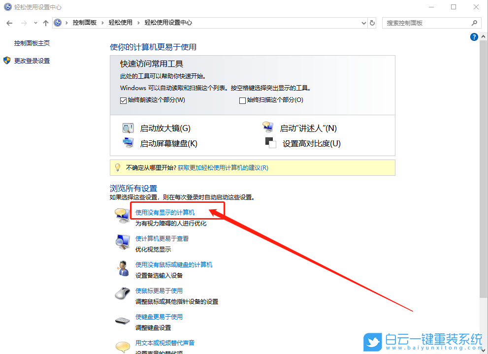Click the shield icon beside 更改登录设置
The image size is (488, 354).
click(7, 61)
